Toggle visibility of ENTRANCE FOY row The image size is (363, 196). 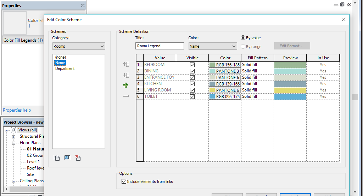click(x=192, y=77)
